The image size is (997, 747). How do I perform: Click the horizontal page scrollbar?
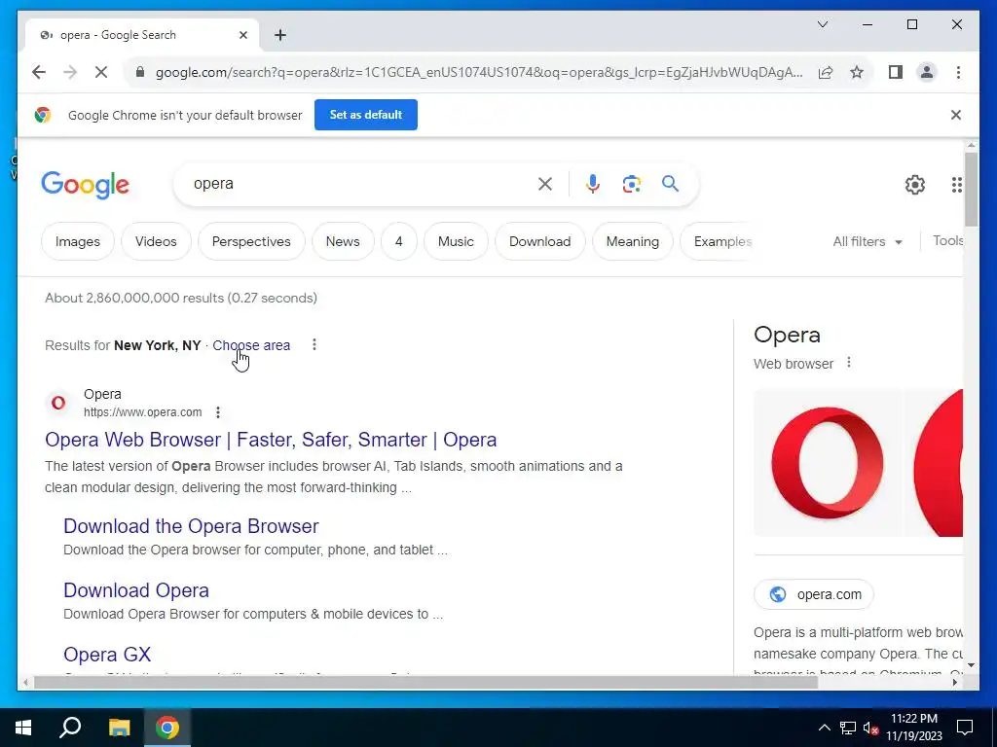(x=425, y=683)
